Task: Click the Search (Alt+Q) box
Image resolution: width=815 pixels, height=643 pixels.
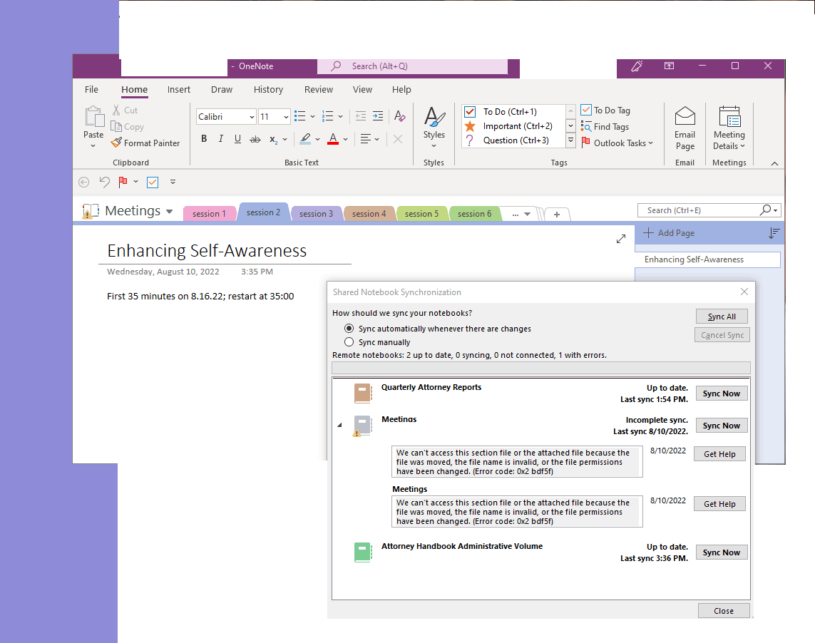Action: [x=412, y=66]
